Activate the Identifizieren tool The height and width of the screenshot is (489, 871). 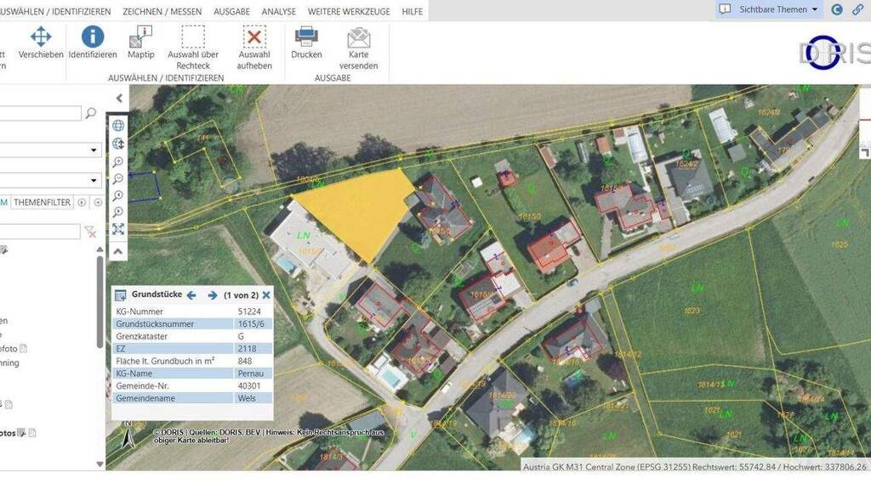[x=93, y=43]
